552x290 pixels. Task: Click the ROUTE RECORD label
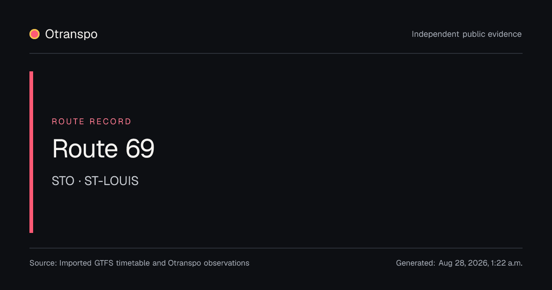tap(92, 122)
